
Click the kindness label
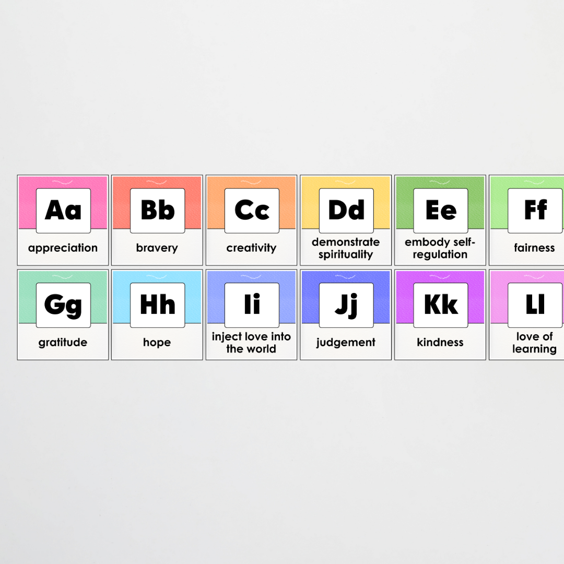(440, 343)
